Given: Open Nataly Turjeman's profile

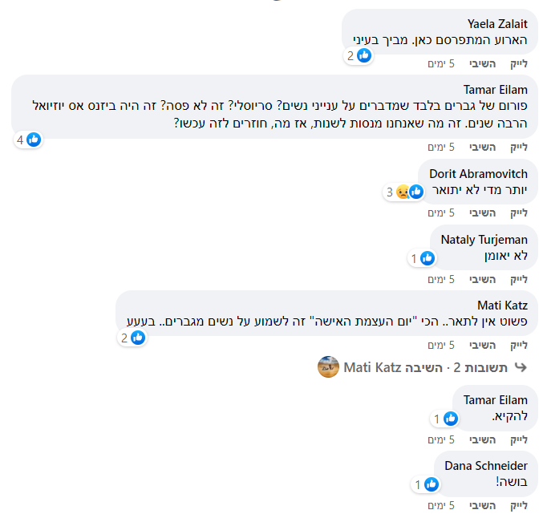Looking at the screenshot, I should 484,239.
